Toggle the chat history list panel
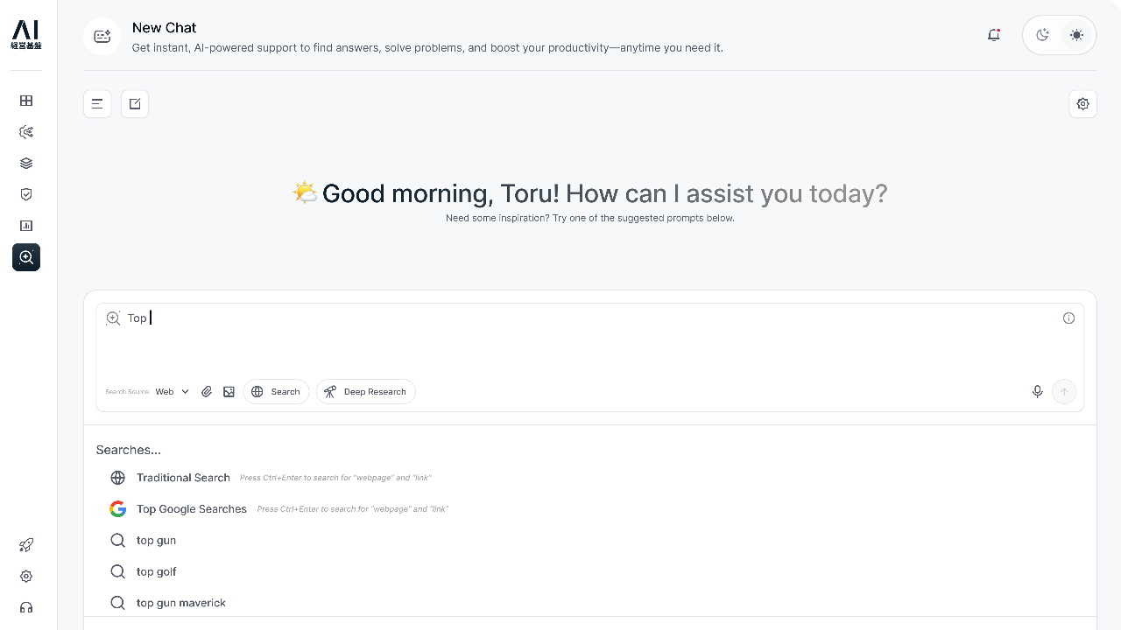 (97, 104)
